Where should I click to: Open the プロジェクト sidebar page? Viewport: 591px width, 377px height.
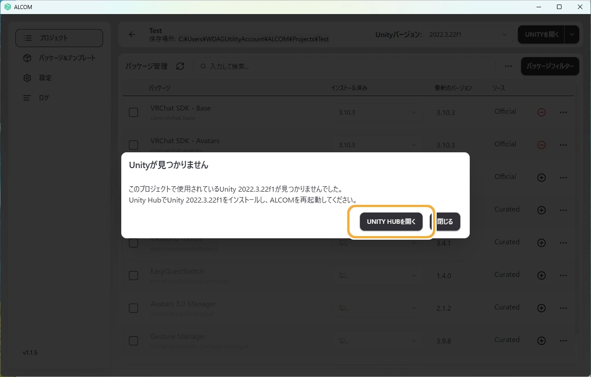(59, 38)
